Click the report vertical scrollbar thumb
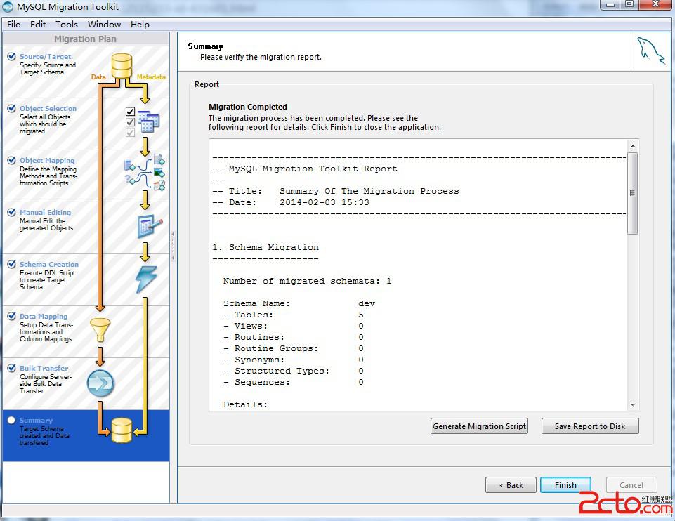Viewport: 675px width, 521px height. (x=632, y=193)
